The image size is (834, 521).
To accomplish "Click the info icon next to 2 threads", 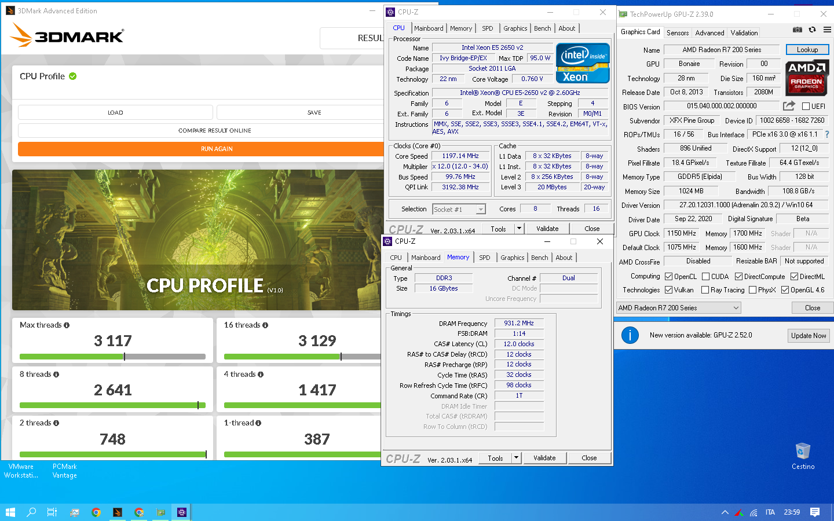I will (x=56, y=423).
